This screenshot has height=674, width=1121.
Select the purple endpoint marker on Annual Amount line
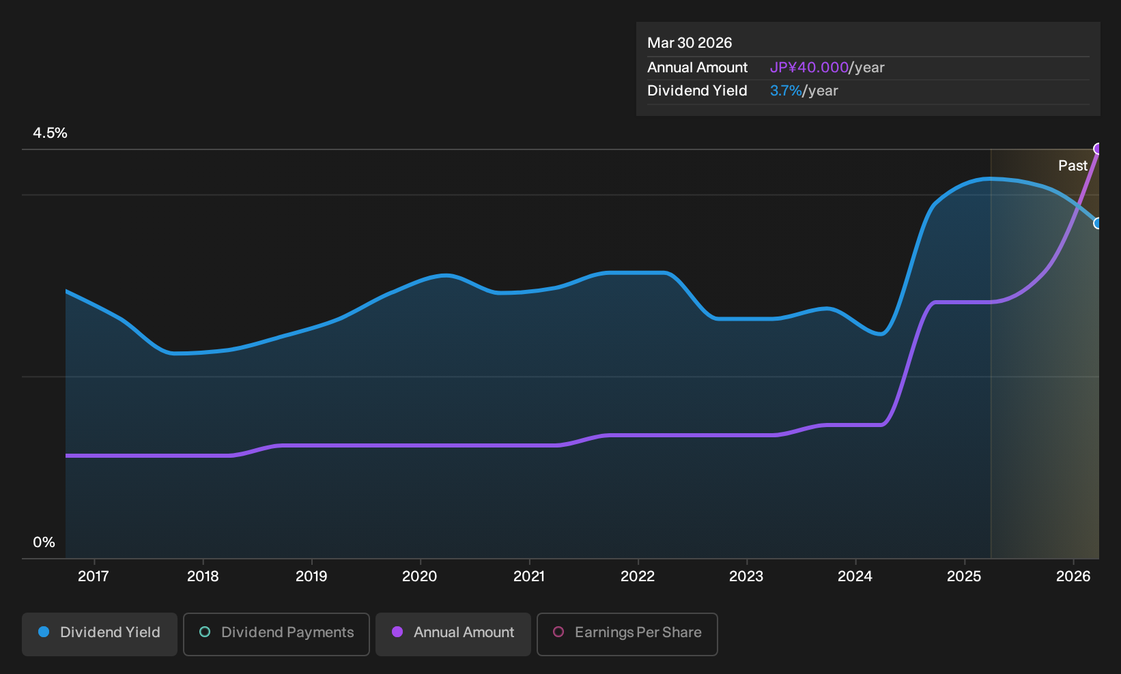(1098, 149)
